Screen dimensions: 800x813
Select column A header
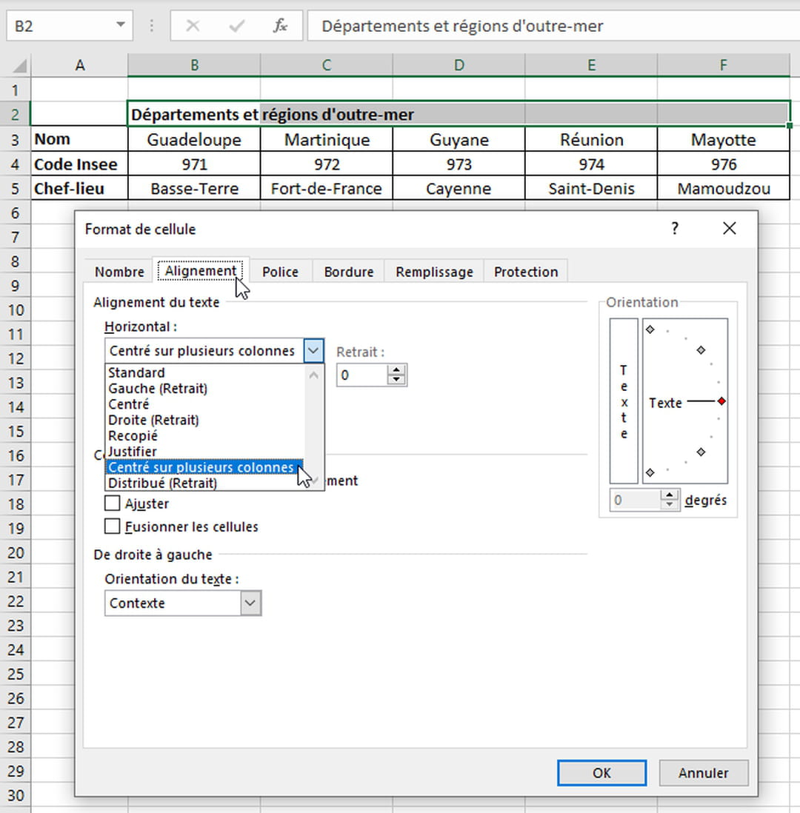pos(79,65)
